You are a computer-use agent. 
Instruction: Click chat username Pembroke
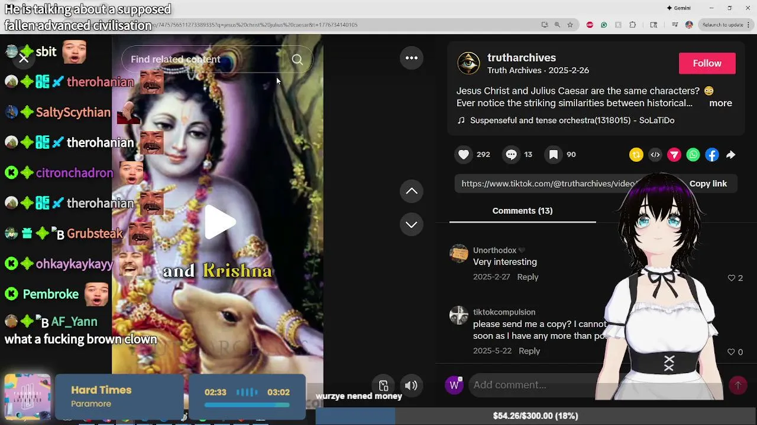(x=51, y=294)
